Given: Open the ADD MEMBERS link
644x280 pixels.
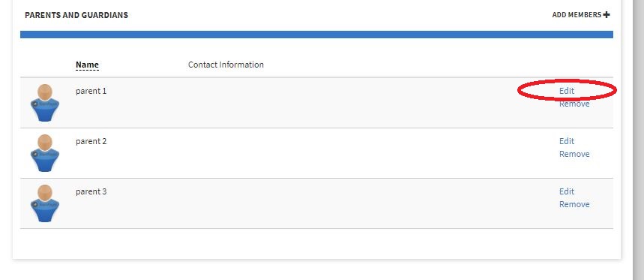Looking at the screenshot, I should click(x=581, y=15).
